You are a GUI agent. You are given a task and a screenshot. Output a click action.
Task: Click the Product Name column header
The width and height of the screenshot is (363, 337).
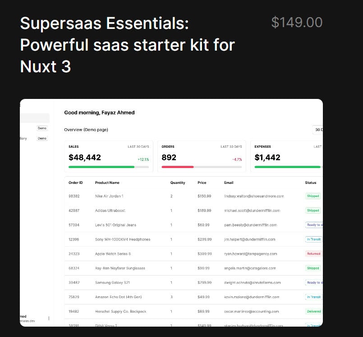107,183
